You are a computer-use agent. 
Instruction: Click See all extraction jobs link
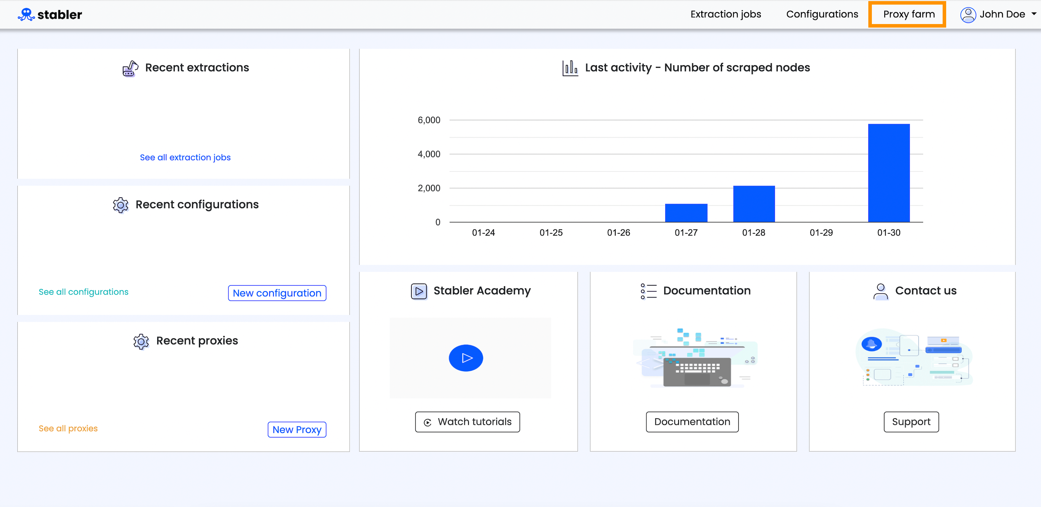click(185, 157)
